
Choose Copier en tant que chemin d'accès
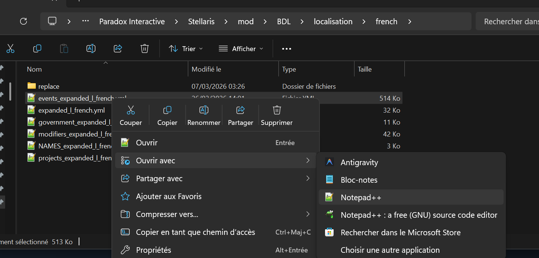click(x=215, y=232)
